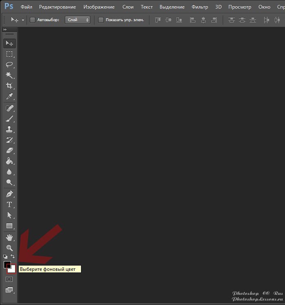Select the Clone Stamp tool
Viewport: 285px width, 305px height.
tap(9, 129)
